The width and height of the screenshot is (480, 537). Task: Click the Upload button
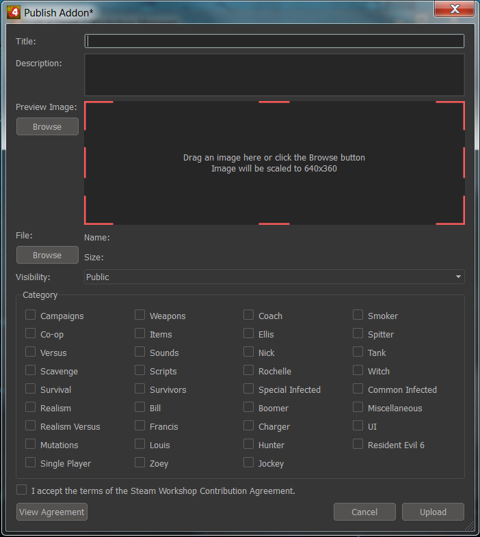pyautogui.click(x=433, y=512)
